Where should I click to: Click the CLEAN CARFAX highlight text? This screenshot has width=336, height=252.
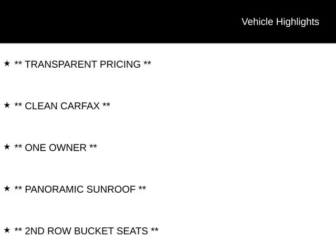point(62,106)
